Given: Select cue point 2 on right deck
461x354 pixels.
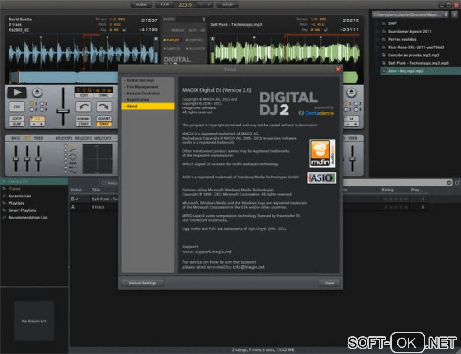Looking at the screenshot, I should [356, 104].
